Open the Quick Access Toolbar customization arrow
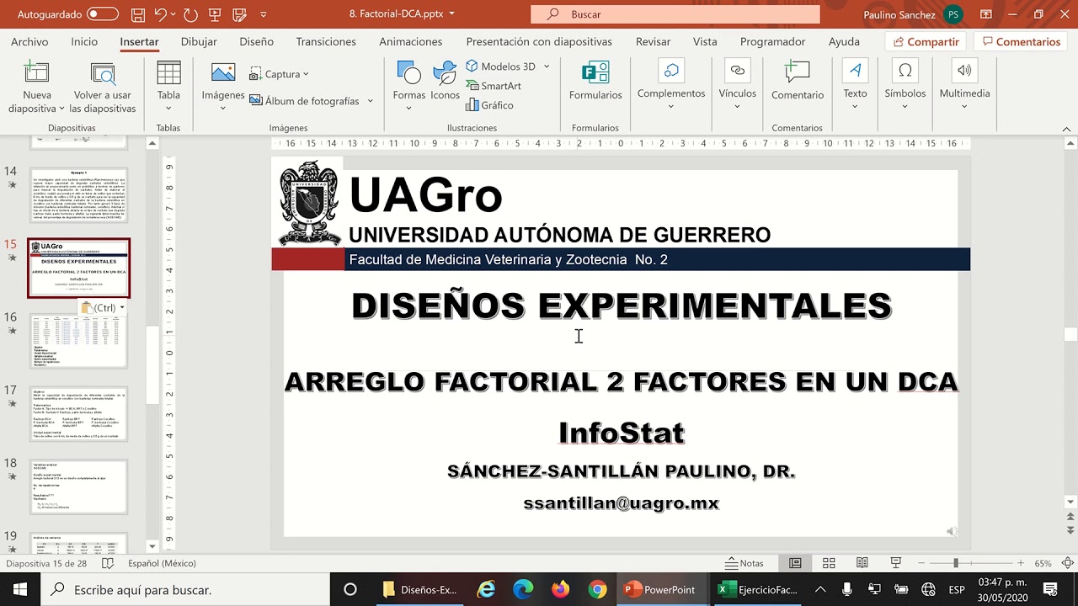This screenshot has height=606, width=1078. (264, 14)
